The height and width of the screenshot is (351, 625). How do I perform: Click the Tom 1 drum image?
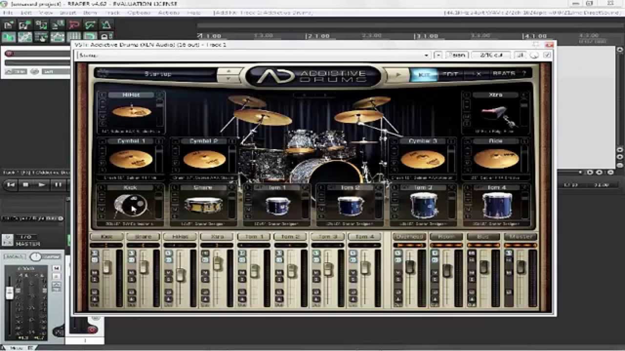278,206
